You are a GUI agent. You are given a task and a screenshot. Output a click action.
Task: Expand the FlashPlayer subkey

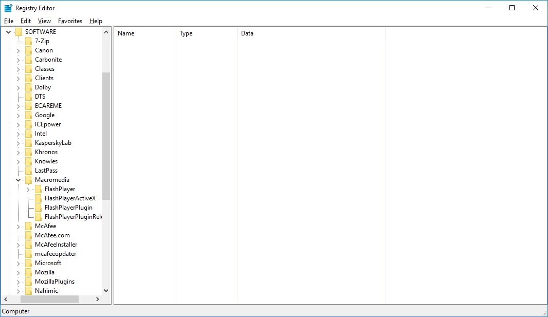click(28, 189)
